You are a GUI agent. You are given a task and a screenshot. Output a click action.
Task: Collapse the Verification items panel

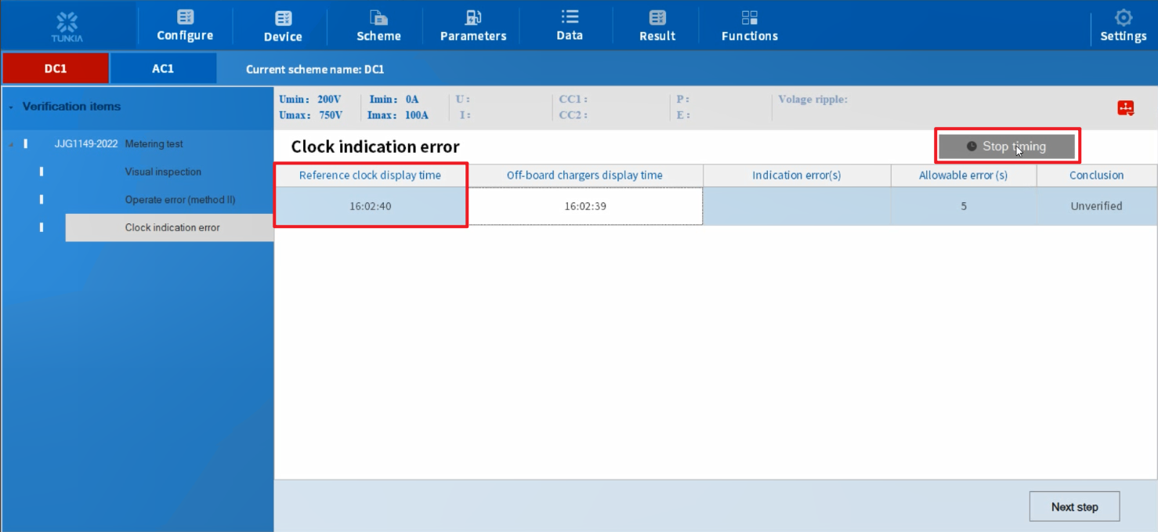[x=11, y=107]
